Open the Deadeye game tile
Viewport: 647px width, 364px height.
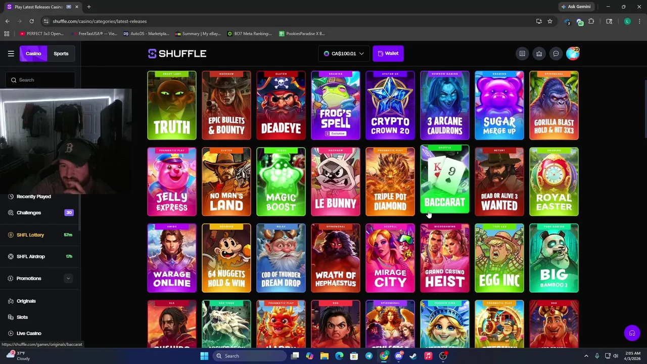(281, 105)
